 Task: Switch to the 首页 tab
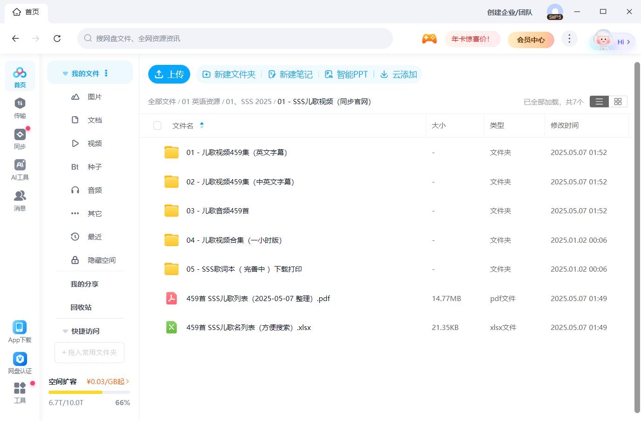tap(26, 12)
